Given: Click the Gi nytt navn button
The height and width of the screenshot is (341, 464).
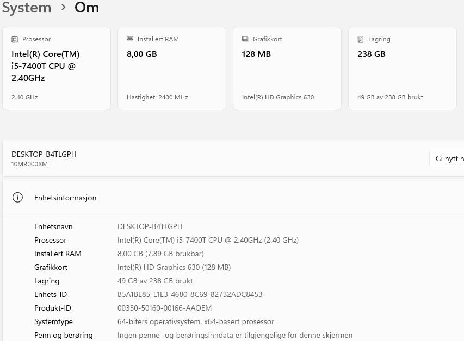Looking at the screenshot, I should click(x=447, y=159).
